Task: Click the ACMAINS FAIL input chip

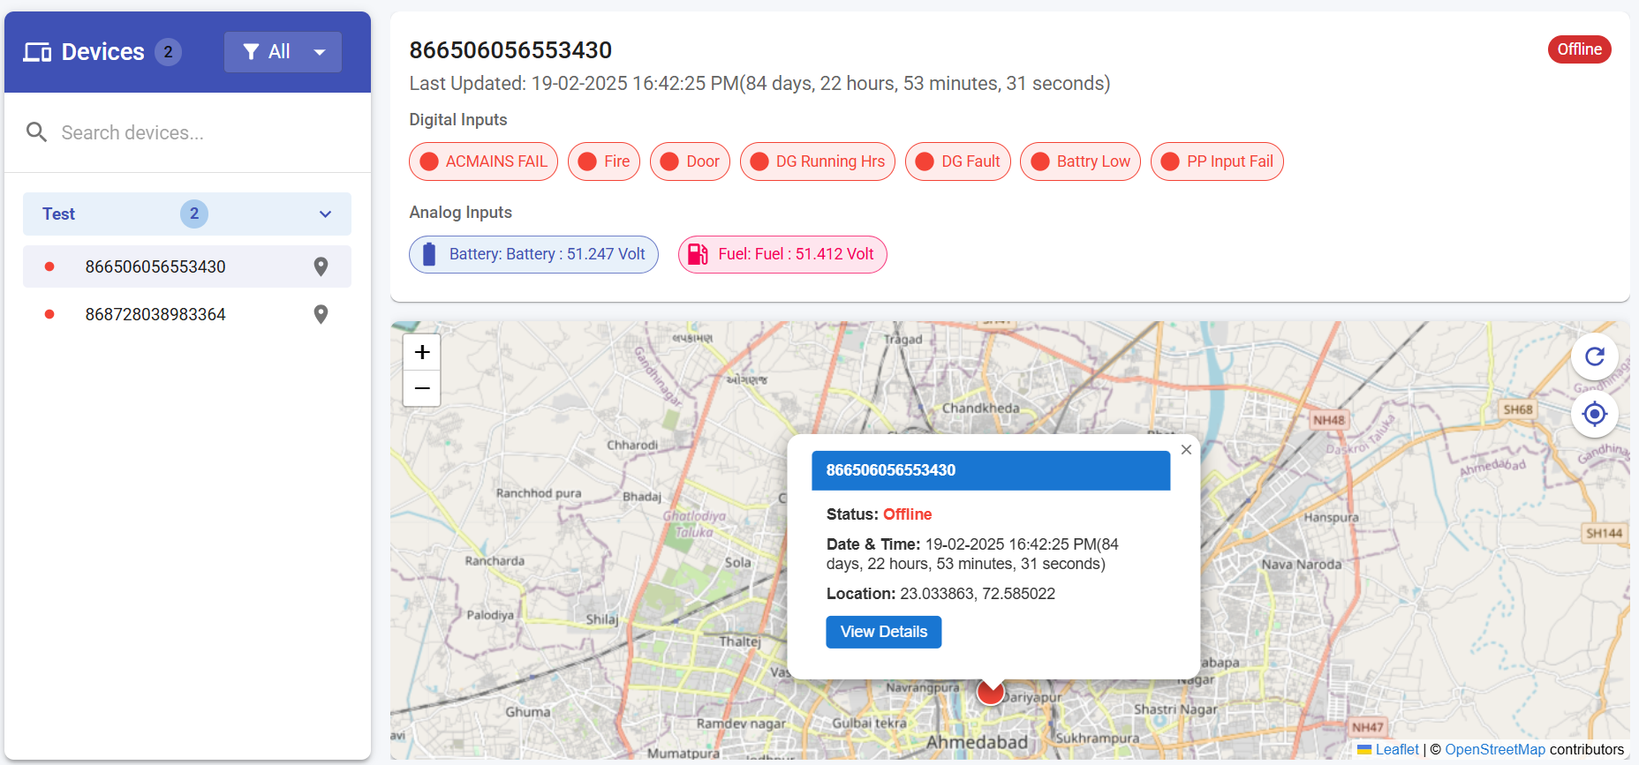Action: coord(483,161)
